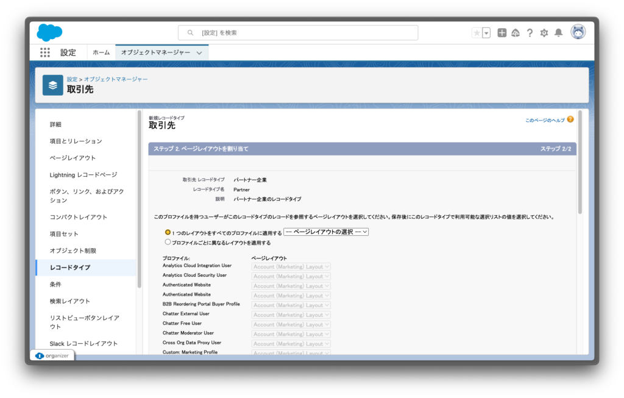This screenshot has width=624, height=398.
Task: Open the ページレイアウトの選択 dropdown
Action: (326, 232)
